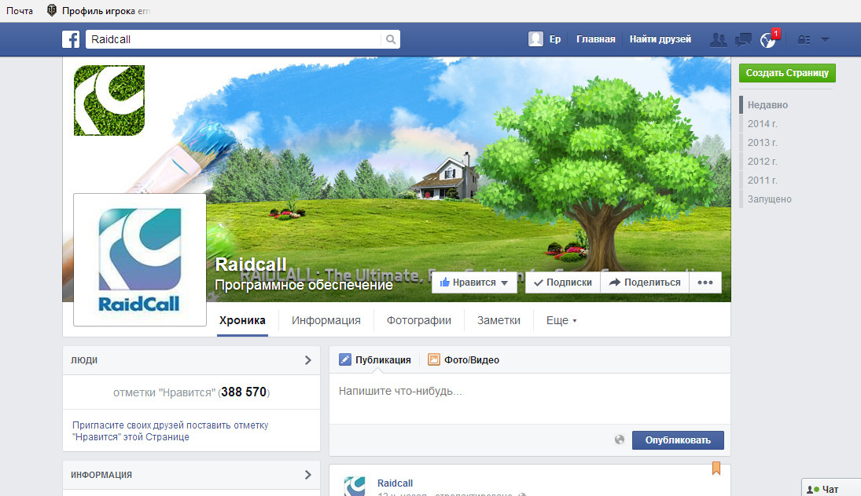Click Пригласите своих друзей invite link
861x496 pixels.
coord(170,431)
